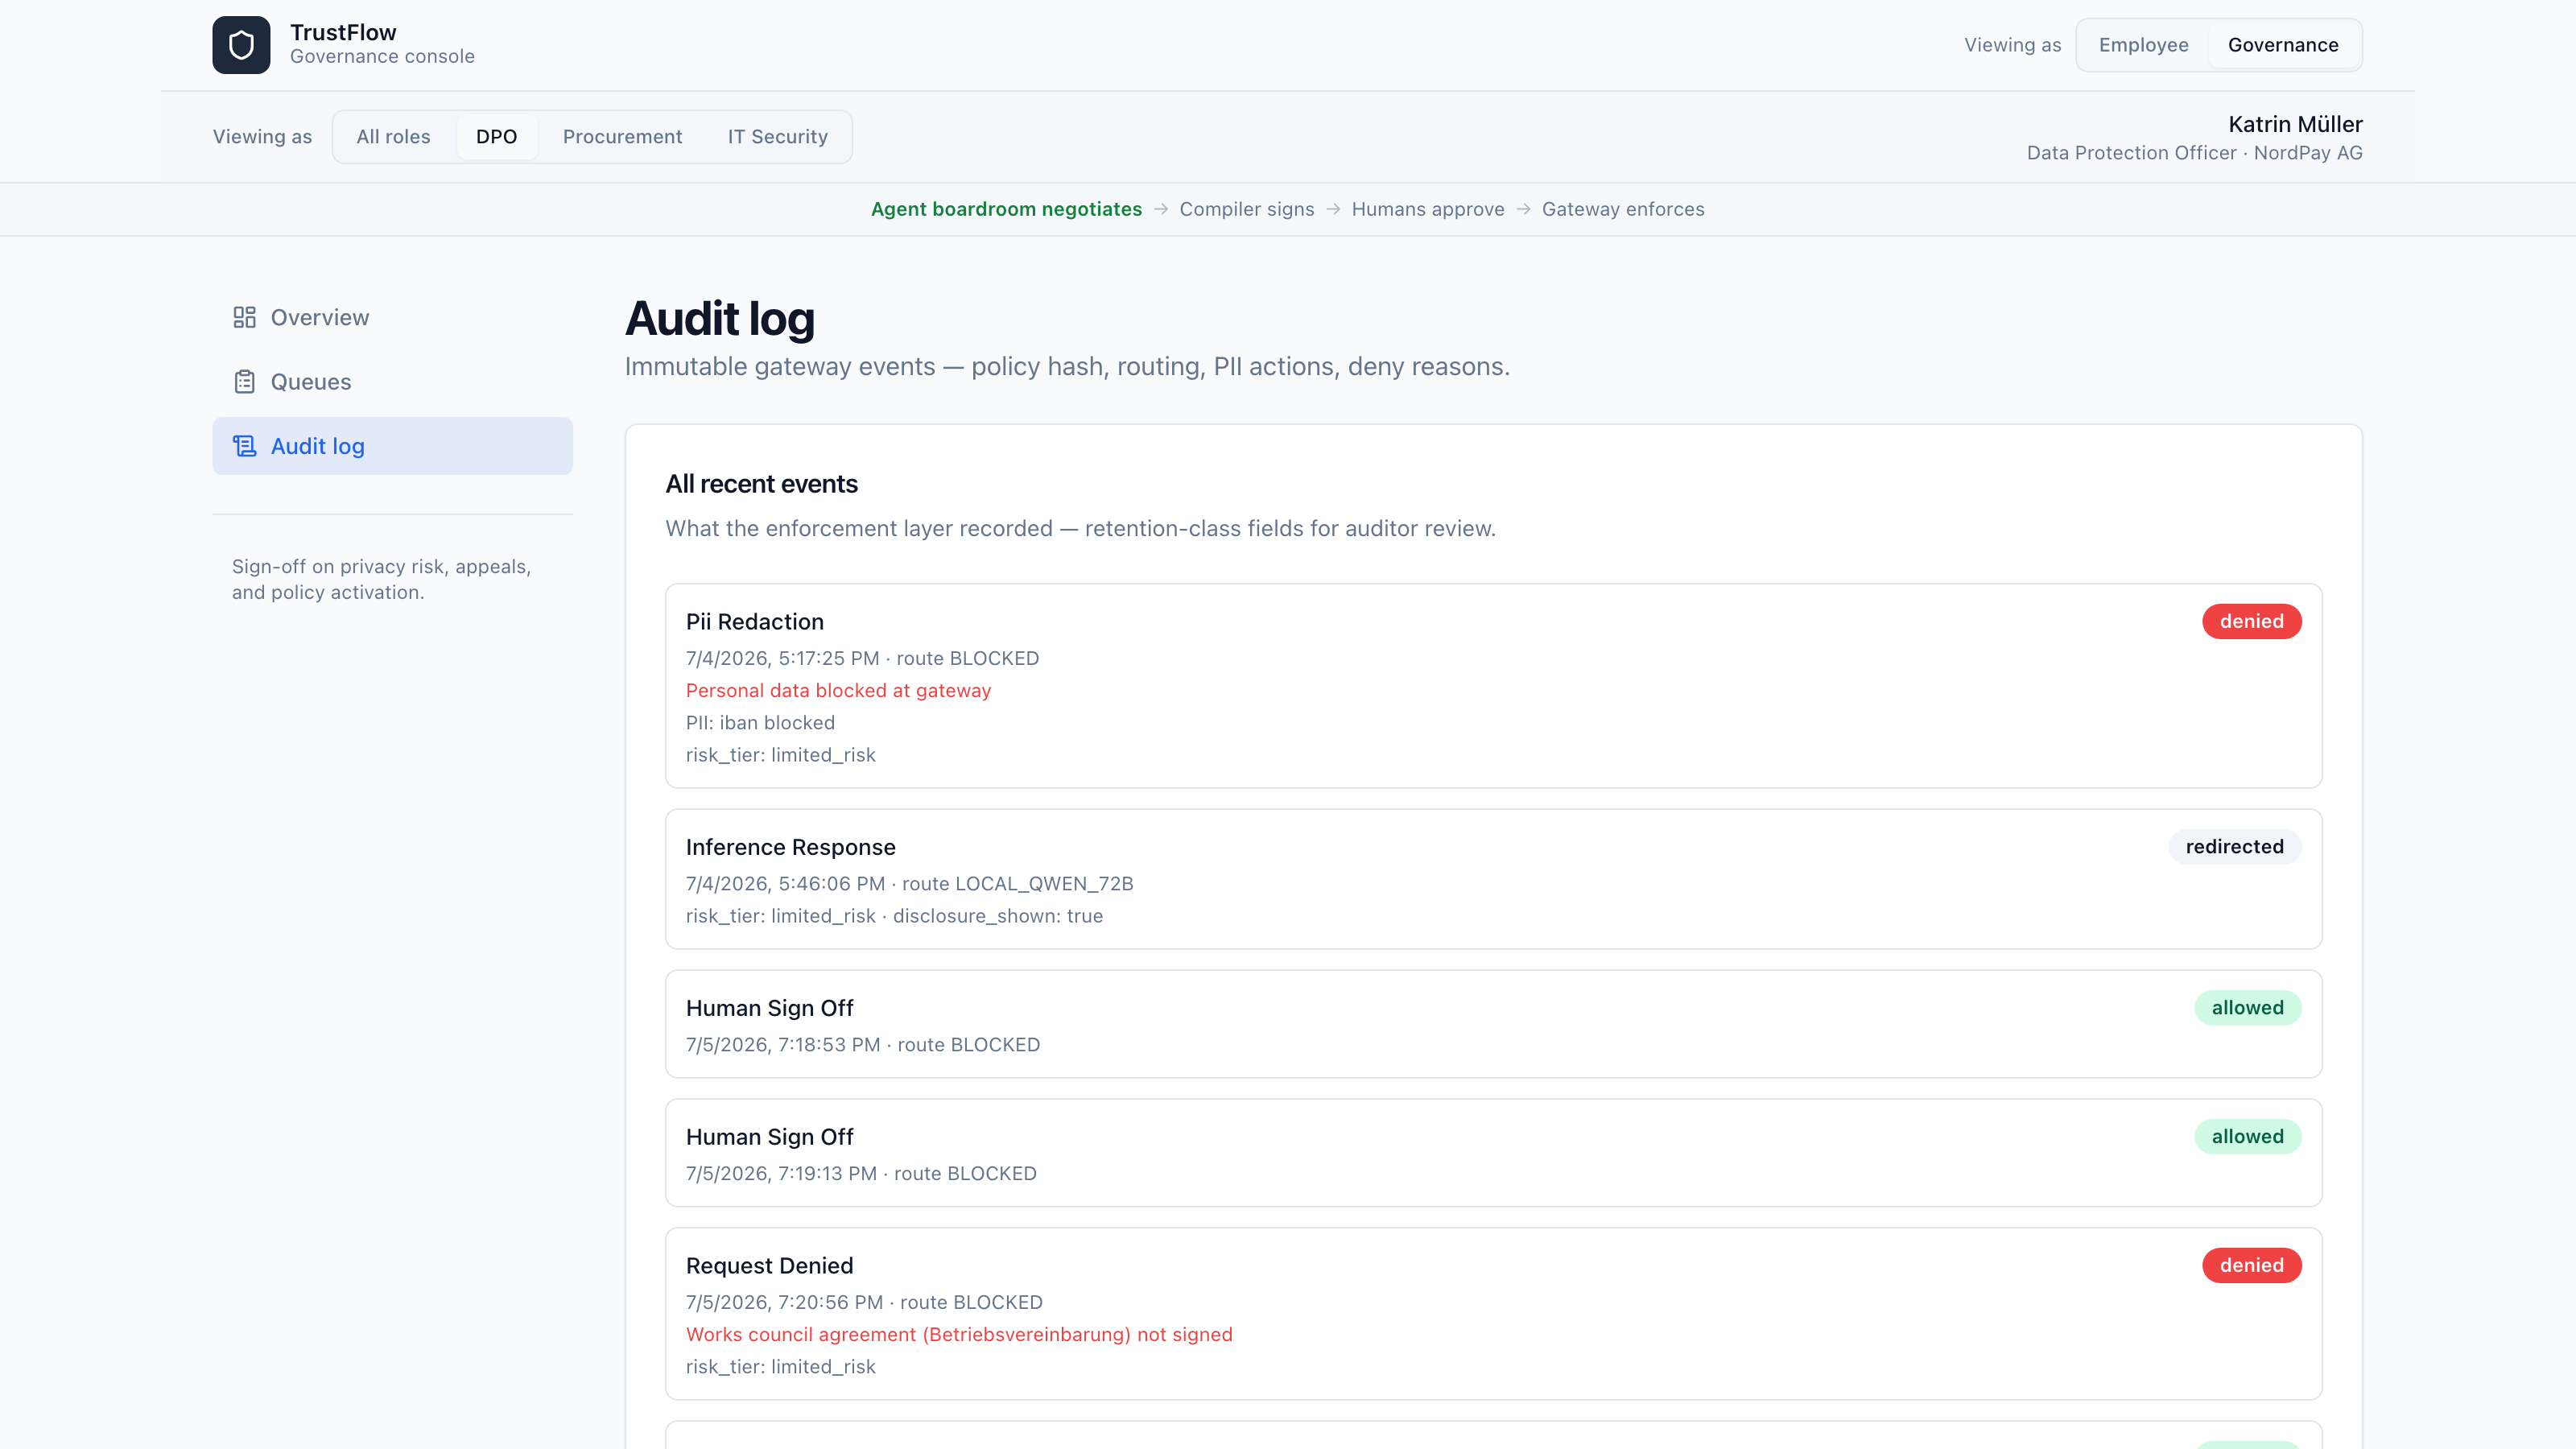Viewport: 2576px width, 1449px height.
Task: Click the Overview grid icon in the sidebar
Action: pos(244,317)
